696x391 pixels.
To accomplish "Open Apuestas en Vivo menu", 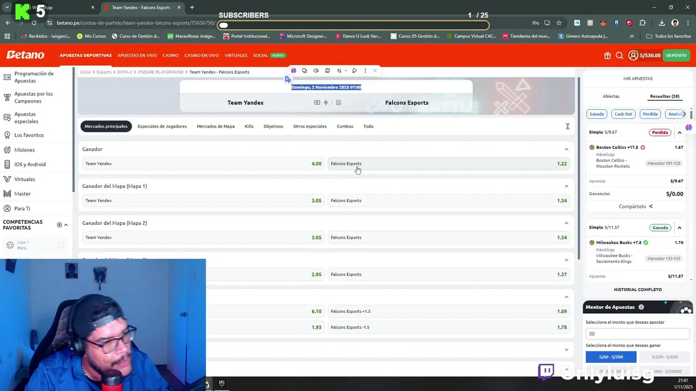I will pos(137,55).
